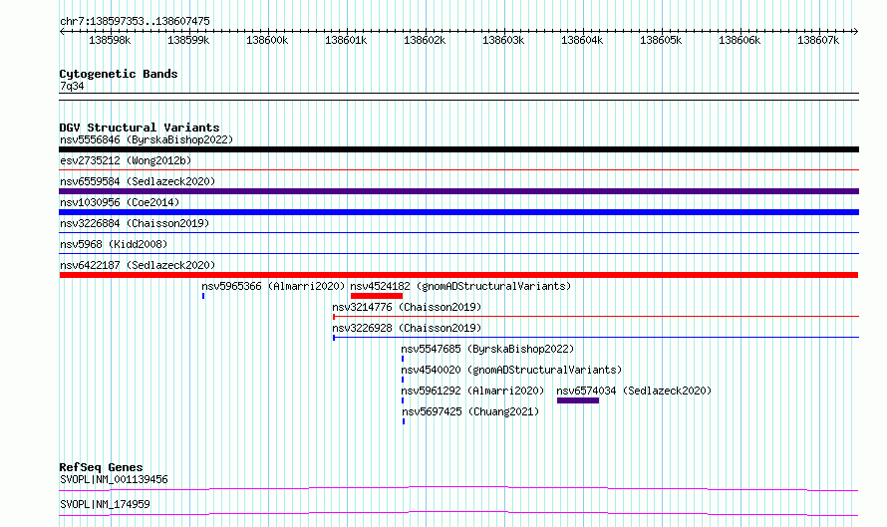Open variant label nsv5965366 (Almarri2020)
Viewport: 887px width, 527px height.
point(273,286)
